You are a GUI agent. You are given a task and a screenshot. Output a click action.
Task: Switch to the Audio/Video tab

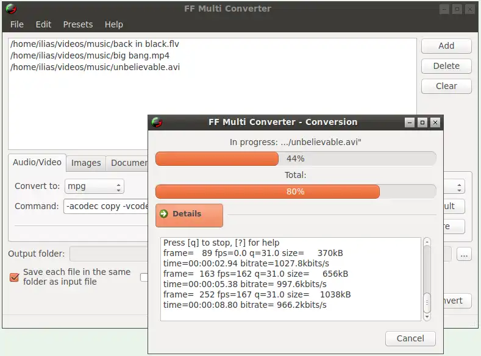coord(37,163)
